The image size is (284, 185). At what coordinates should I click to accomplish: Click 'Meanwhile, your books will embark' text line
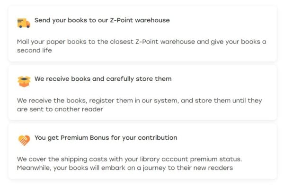[125, 168]
